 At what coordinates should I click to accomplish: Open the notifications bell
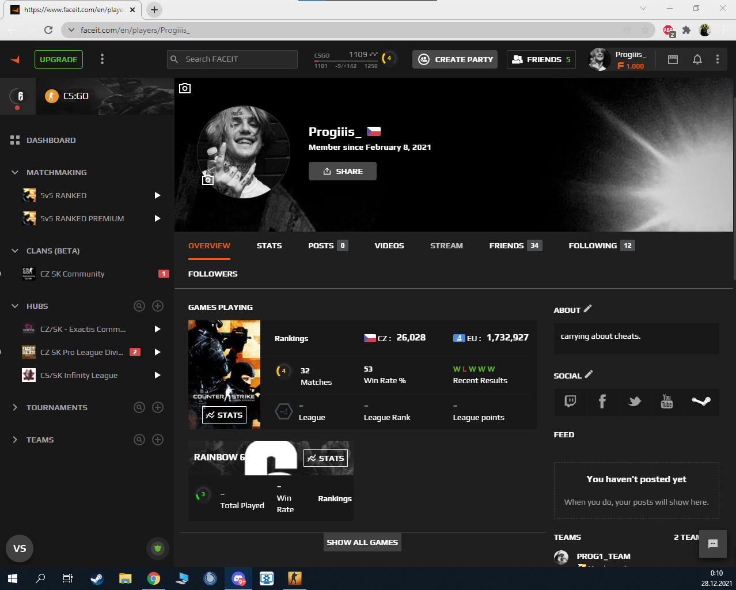[x=697, y=59]
